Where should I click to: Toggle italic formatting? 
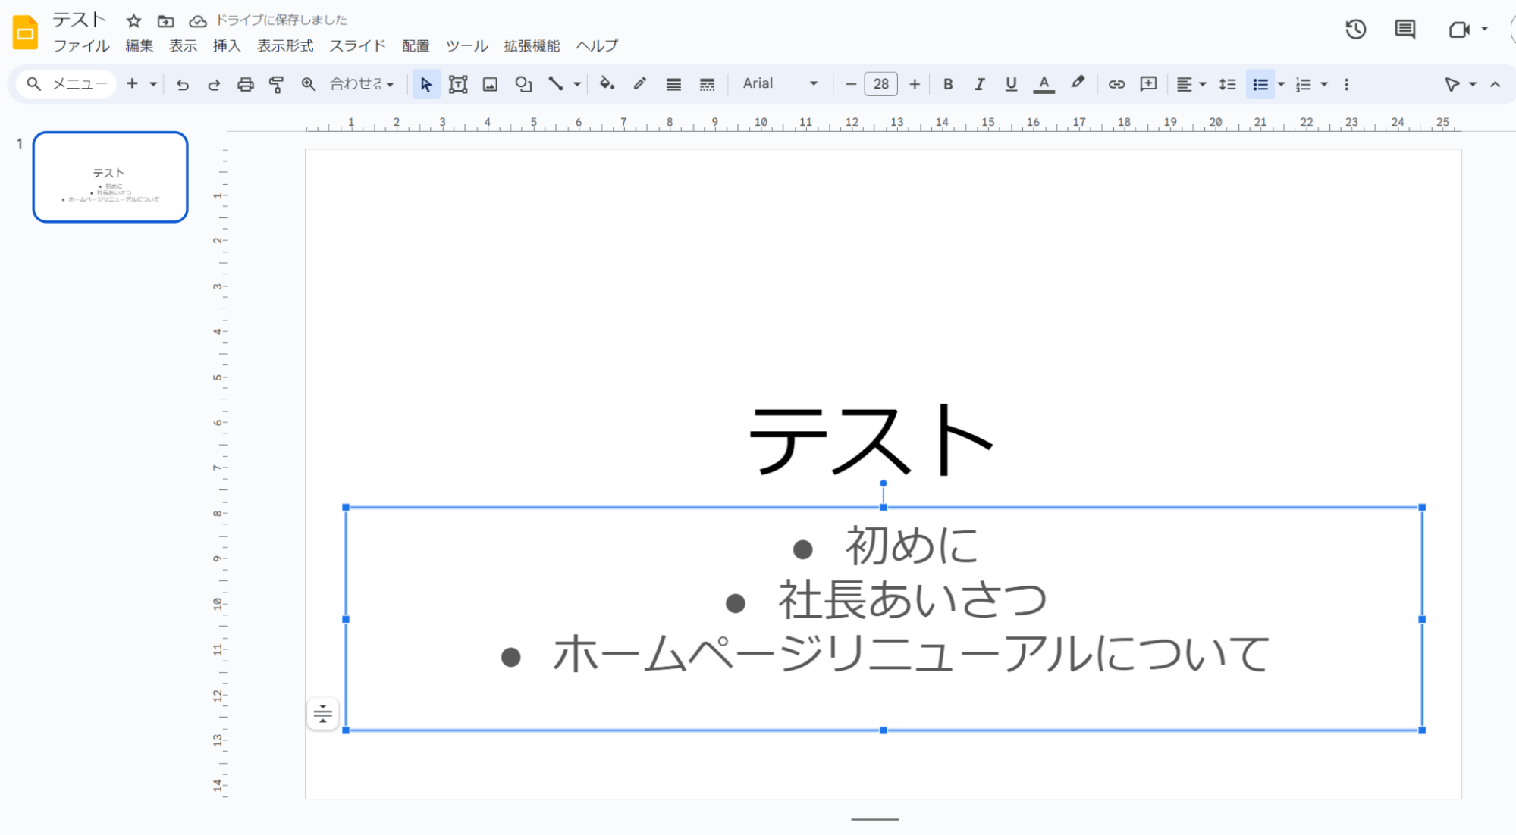click(x=979, y=84)
